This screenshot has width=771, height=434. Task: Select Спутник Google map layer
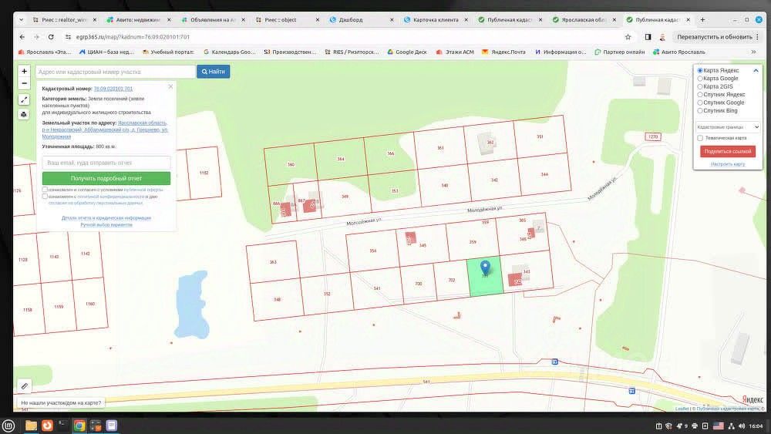click(x=700, y=103)
